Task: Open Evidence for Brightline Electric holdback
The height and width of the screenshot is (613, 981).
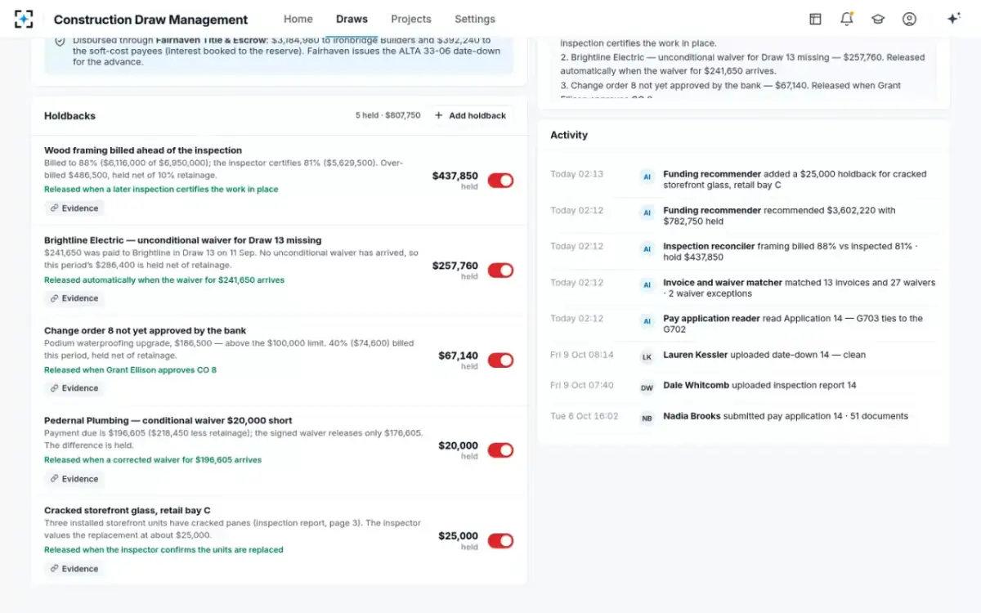Action: (x=74, y=298)
